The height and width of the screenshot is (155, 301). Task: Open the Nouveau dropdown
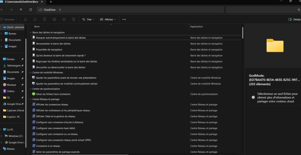[9, 19]
